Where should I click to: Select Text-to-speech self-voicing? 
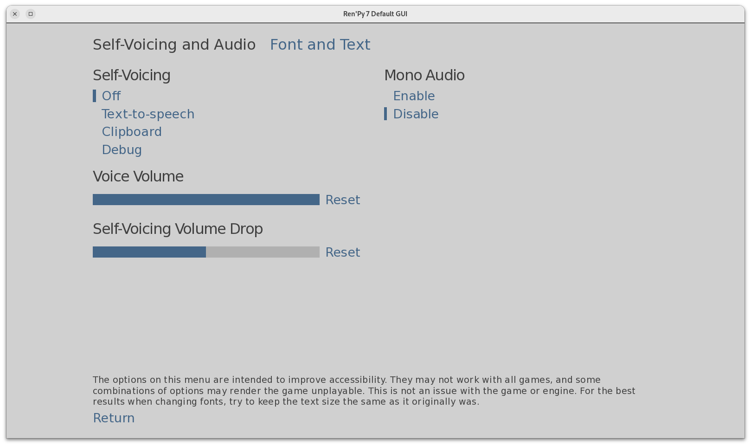click(x=148, y=114)
